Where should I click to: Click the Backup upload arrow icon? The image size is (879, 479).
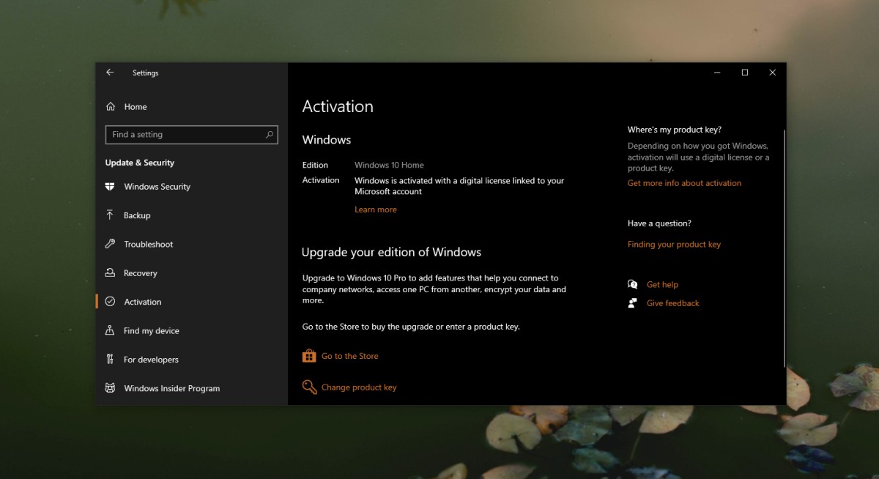click(x=110, y=215)
